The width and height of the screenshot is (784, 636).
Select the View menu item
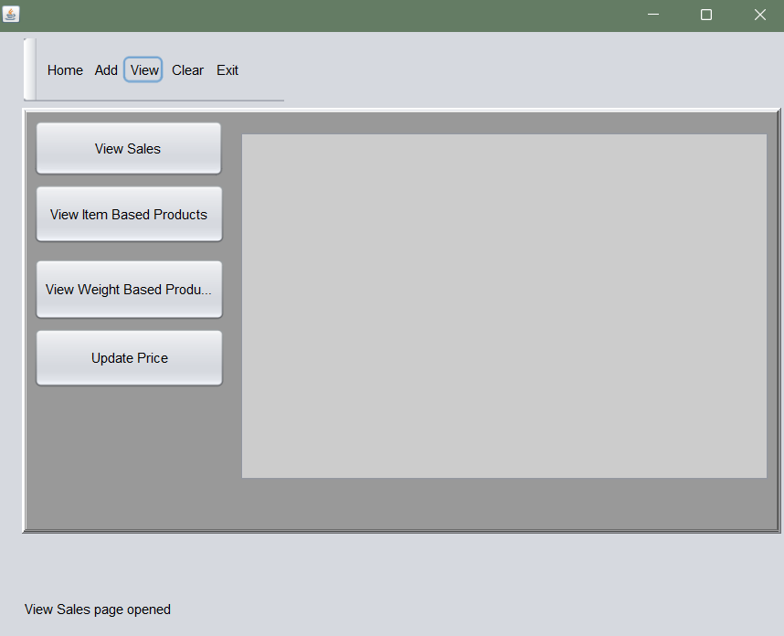coord(143,69)
